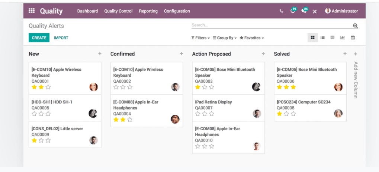Set first priority star on QA00005

34,114
